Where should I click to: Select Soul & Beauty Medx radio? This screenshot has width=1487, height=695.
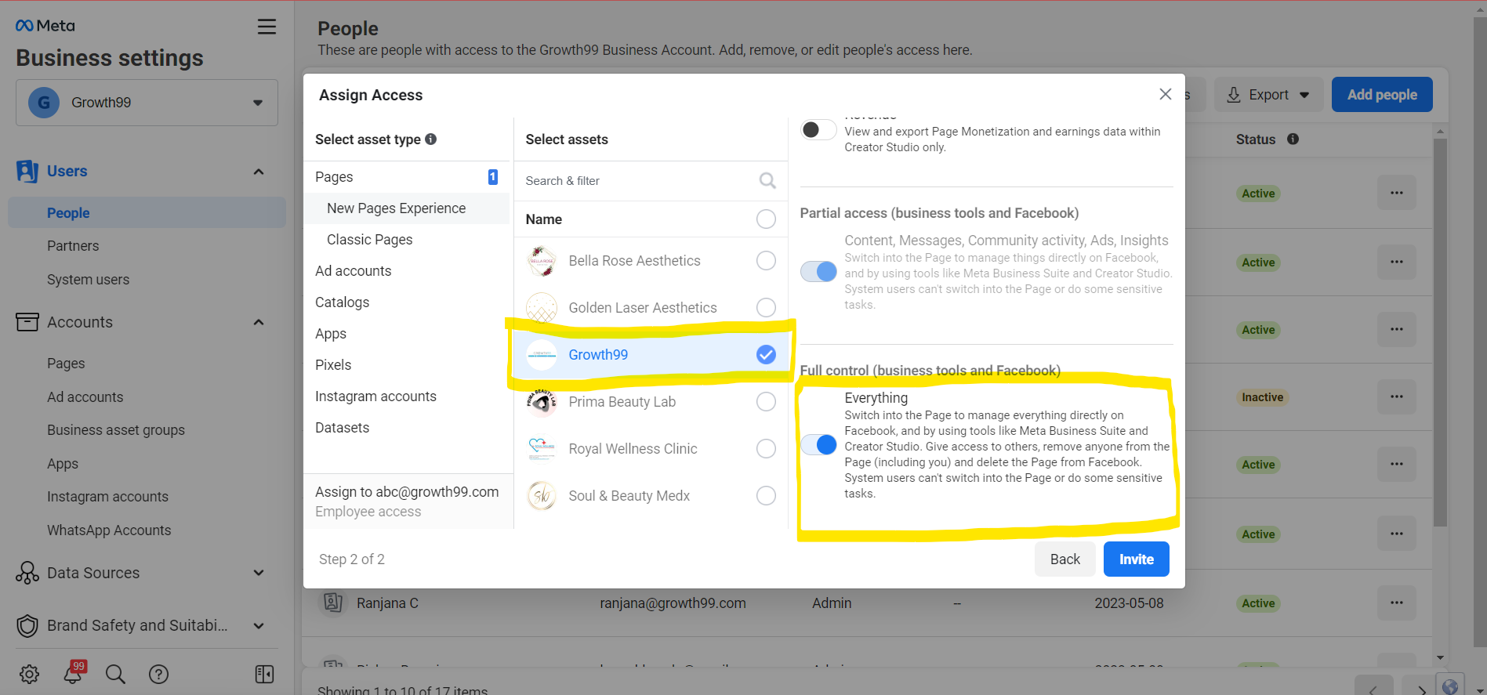(x=766, y=496)
